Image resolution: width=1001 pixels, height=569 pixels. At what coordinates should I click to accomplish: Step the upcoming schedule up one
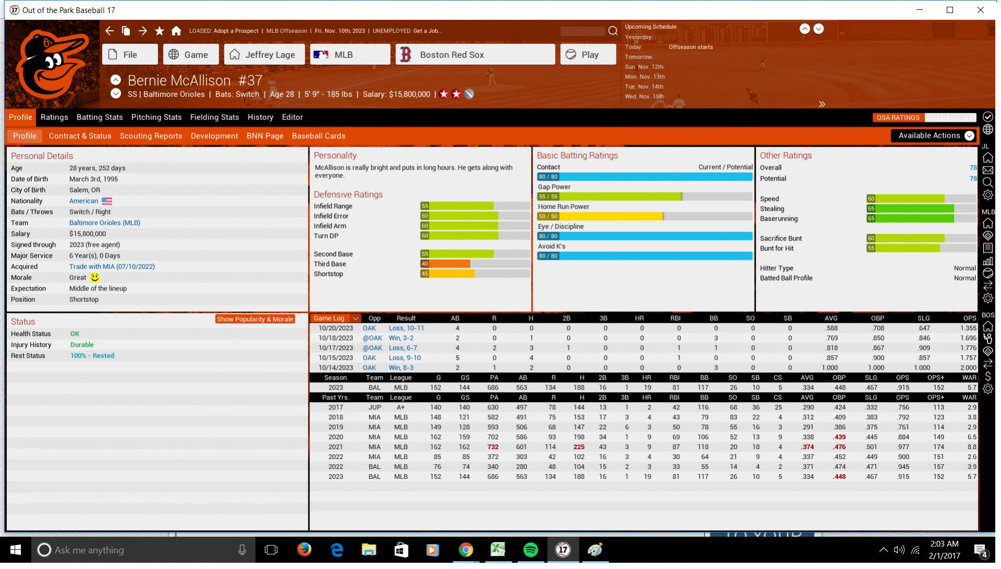click(805, 29)
